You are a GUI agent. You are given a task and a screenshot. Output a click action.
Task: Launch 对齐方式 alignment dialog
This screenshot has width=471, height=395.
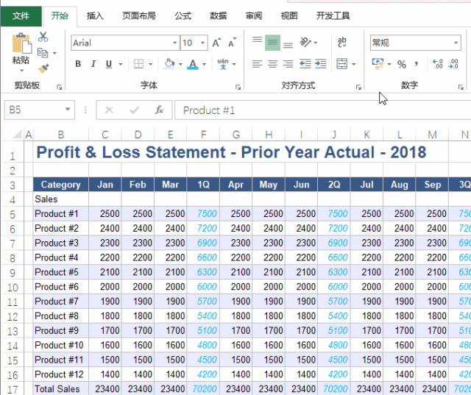point(358,87)
